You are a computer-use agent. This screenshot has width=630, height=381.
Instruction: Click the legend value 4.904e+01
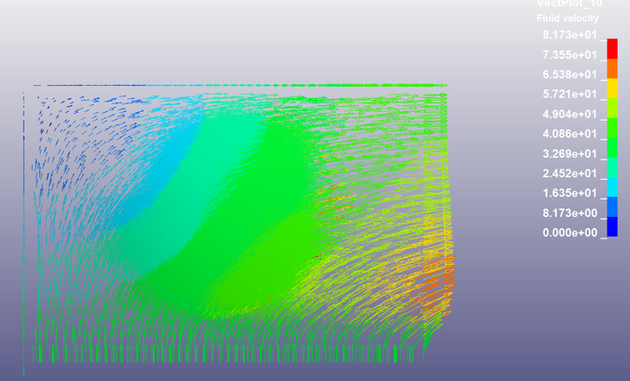pyautogui.click(x=569, y=115)
